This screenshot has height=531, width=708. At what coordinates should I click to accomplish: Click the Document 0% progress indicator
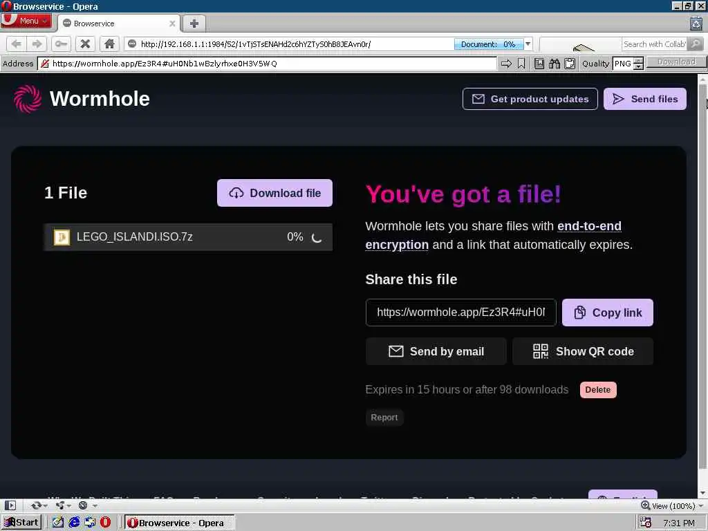coord(489,44)
